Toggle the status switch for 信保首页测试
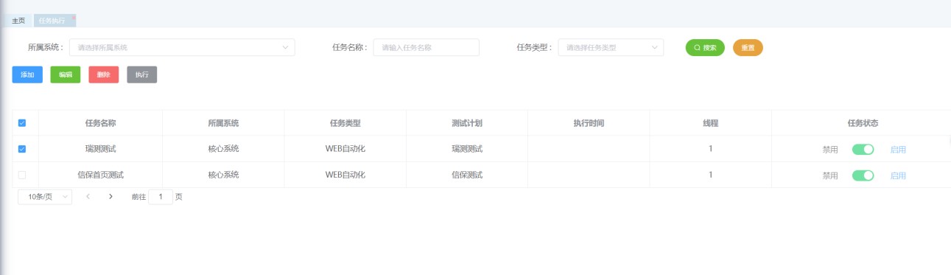The width and height of the screenshot is (951, 275). [x=863, y=175]
